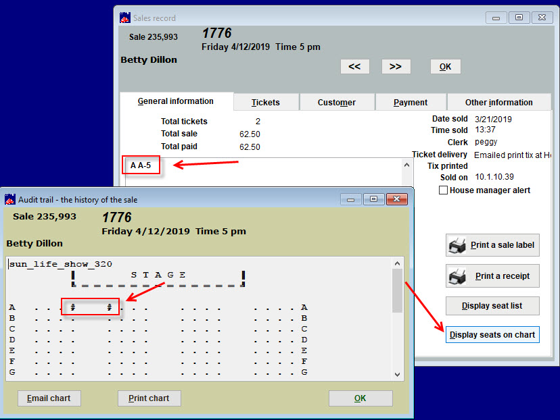The height and width of the screenshot is (420, 560).
Task: Select the Other information tab
Action: point(499,103)
